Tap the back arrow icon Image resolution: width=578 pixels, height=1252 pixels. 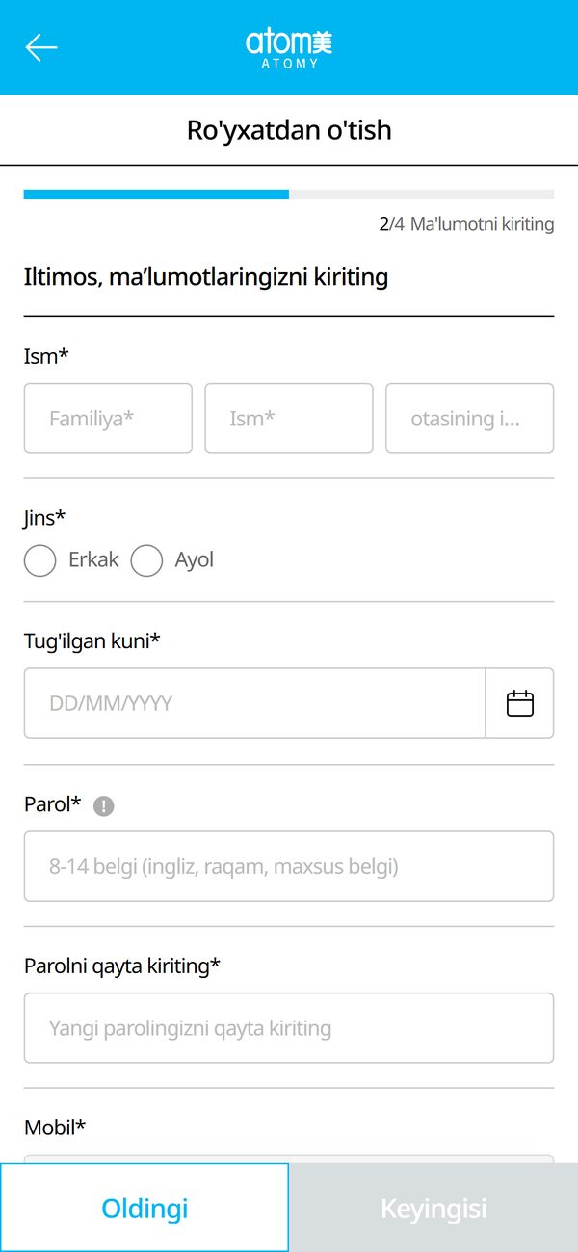41,47
